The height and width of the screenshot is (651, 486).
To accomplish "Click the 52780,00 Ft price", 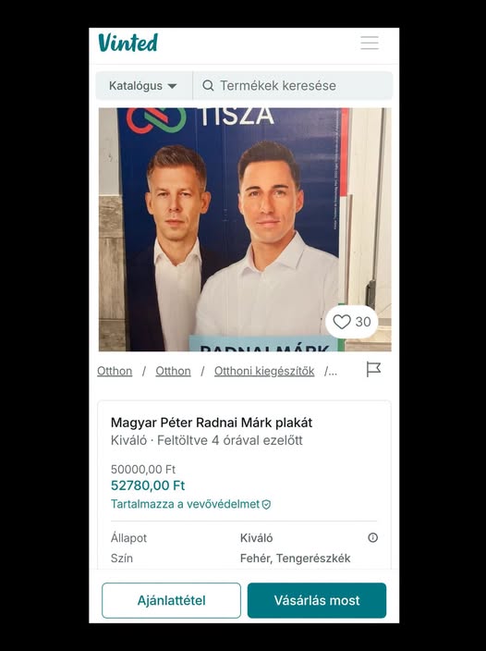I will coord(148,485).
